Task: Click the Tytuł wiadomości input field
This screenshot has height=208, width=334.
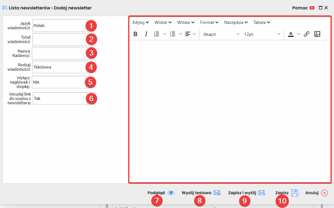Action: coord(59,39)
